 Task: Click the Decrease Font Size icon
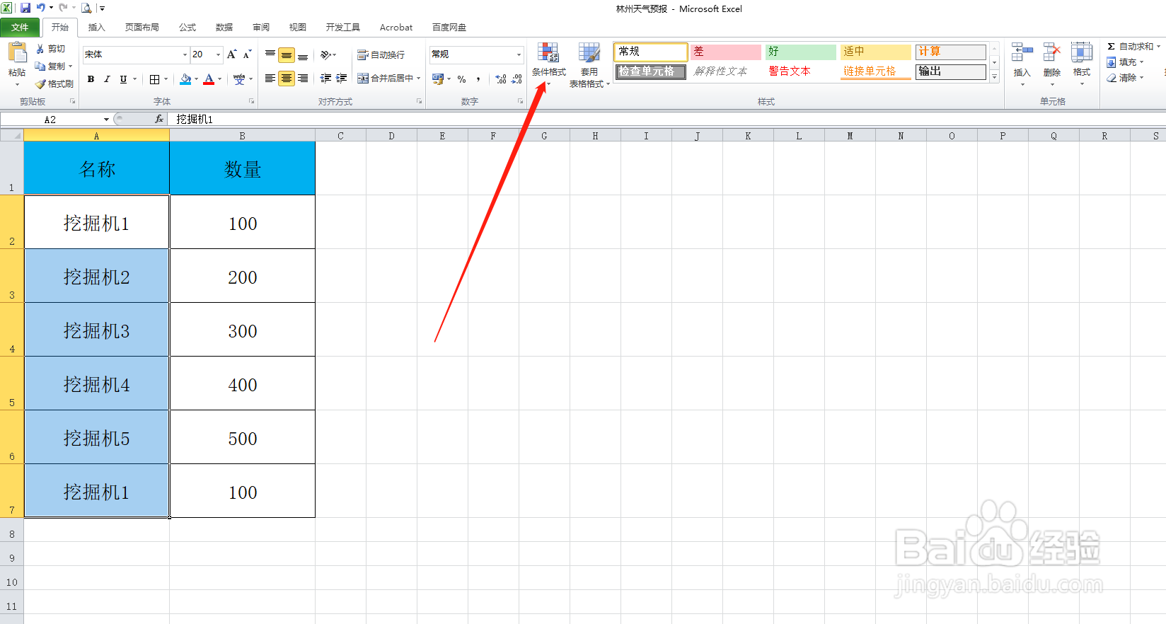click(x=247, y=54)
